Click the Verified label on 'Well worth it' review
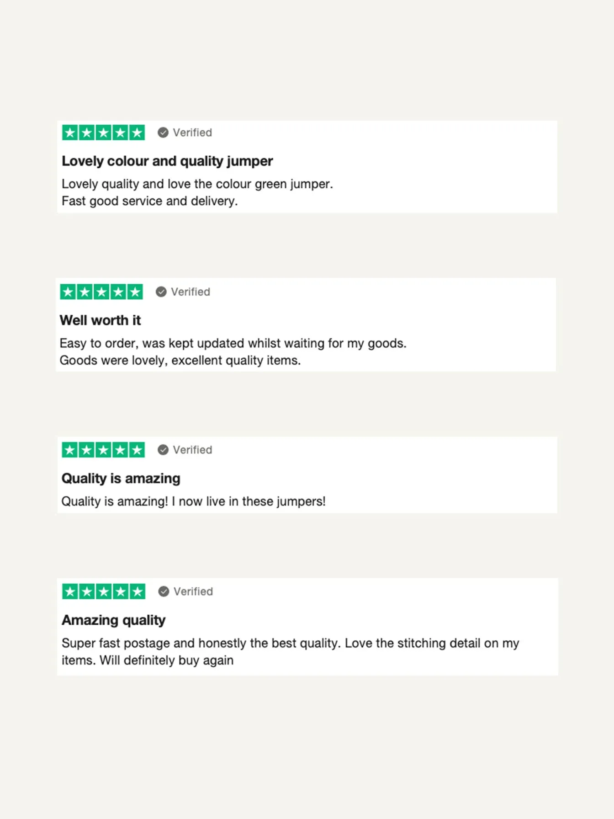The width and height of the screenshot is (614, 819). point(191,292)
